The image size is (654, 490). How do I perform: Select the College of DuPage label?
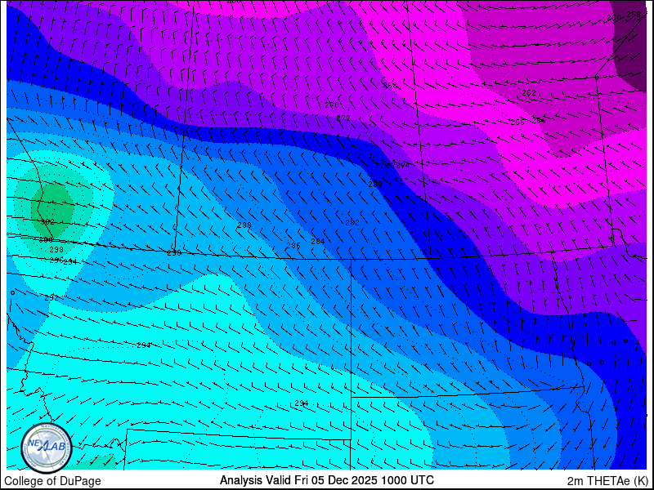click(x=52, y=481)
